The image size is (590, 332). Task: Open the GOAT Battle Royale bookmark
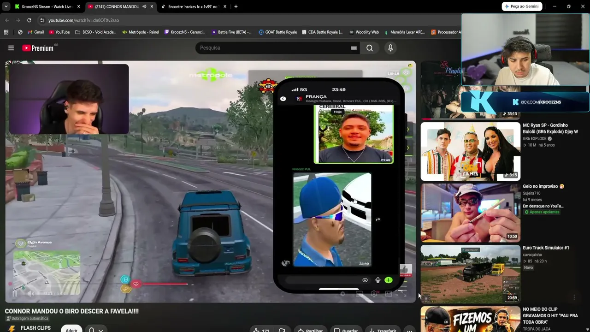pyautogui.click(x=277, y=32)
